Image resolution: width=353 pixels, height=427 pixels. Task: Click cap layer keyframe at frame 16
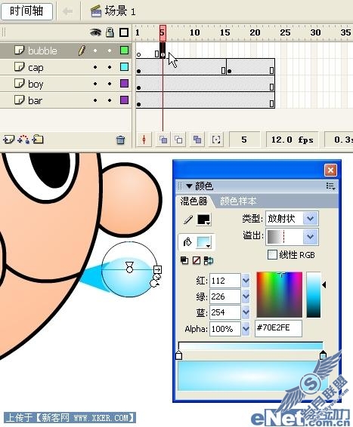230,72
